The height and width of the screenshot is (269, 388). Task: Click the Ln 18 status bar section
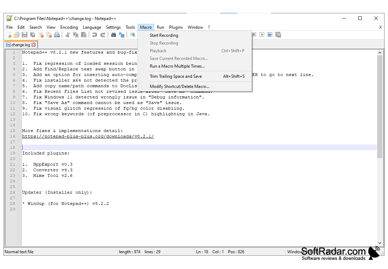pyautogui.click(x=202, y=251)
